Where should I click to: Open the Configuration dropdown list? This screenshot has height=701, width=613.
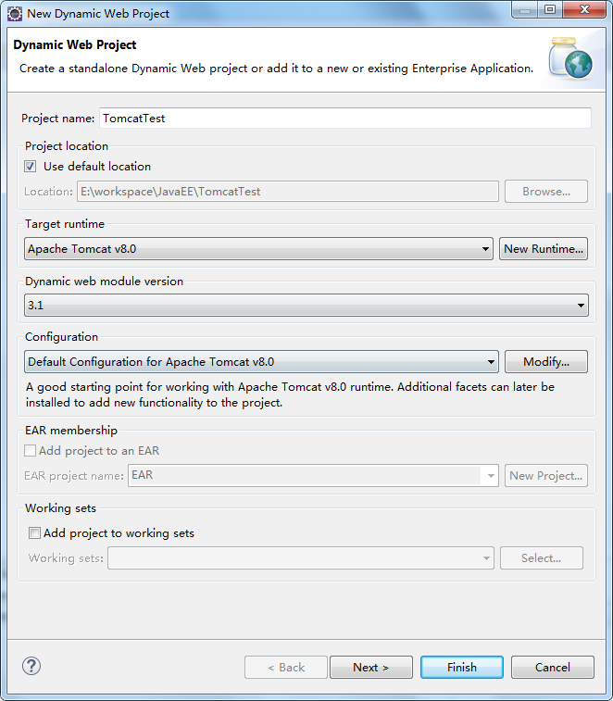pos(261,362)
